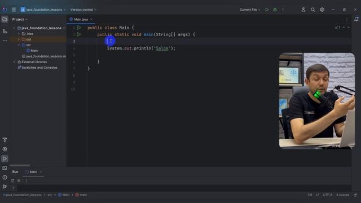Click src breadcrumb in status bar
Image resolution: width=361 pixels, height=203 pixels.
[x=50, y=195]
